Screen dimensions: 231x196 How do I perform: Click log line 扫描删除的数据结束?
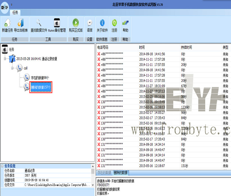108,189
